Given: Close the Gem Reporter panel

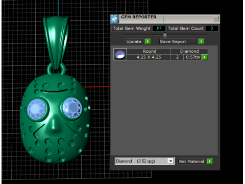Looking at the screenshot, I should [216, 18].
